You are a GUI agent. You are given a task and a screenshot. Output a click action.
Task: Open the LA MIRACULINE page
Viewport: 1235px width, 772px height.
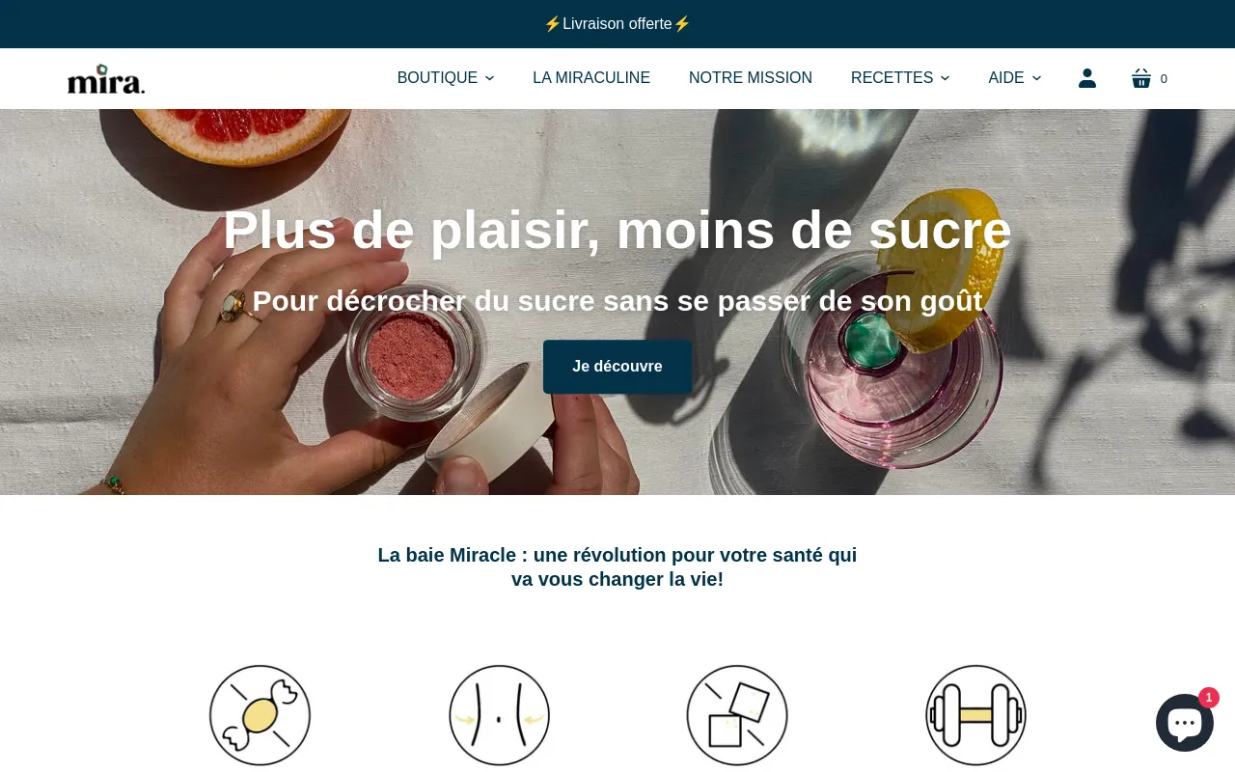coord(591,78)
